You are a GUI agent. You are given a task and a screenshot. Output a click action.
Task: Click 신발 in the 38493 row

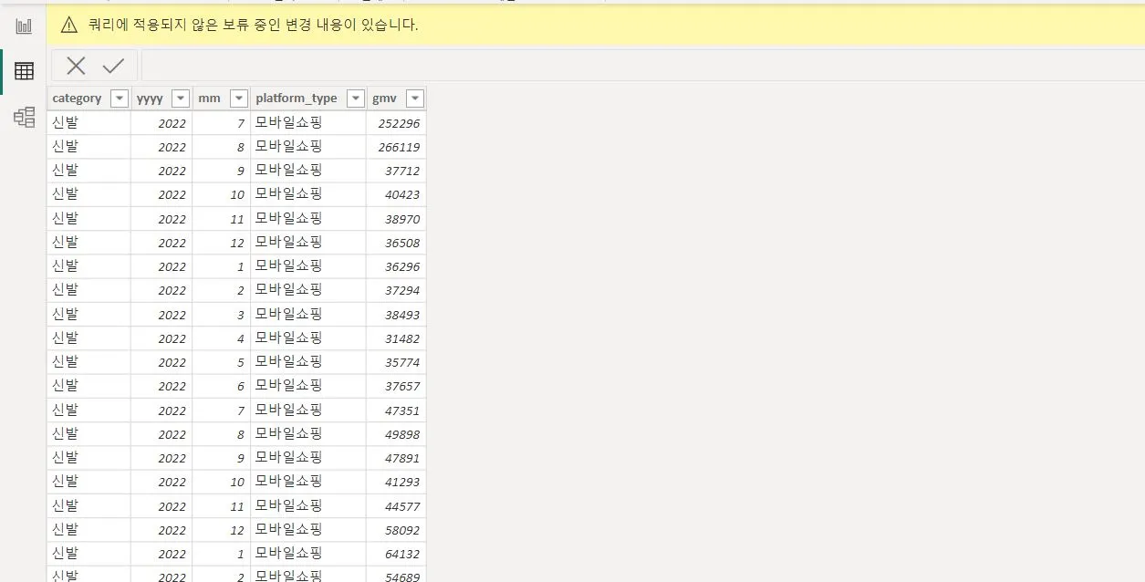pyautogui.click(x=66, y=314)
